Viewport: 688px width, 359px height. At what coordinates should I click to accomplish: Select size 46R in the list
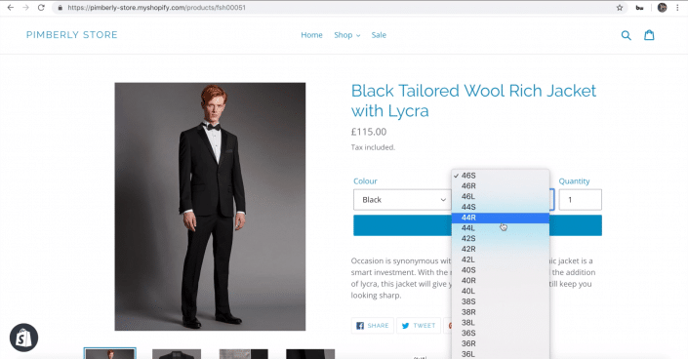[501, 186]
